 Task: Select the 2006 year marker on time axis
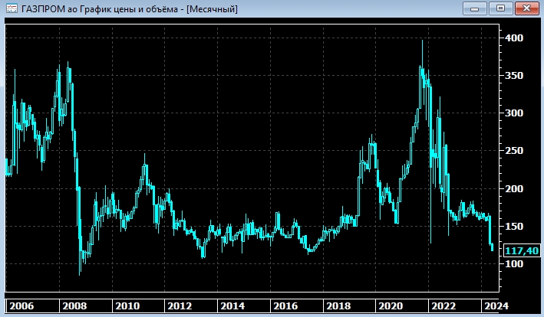coord(21,306)
